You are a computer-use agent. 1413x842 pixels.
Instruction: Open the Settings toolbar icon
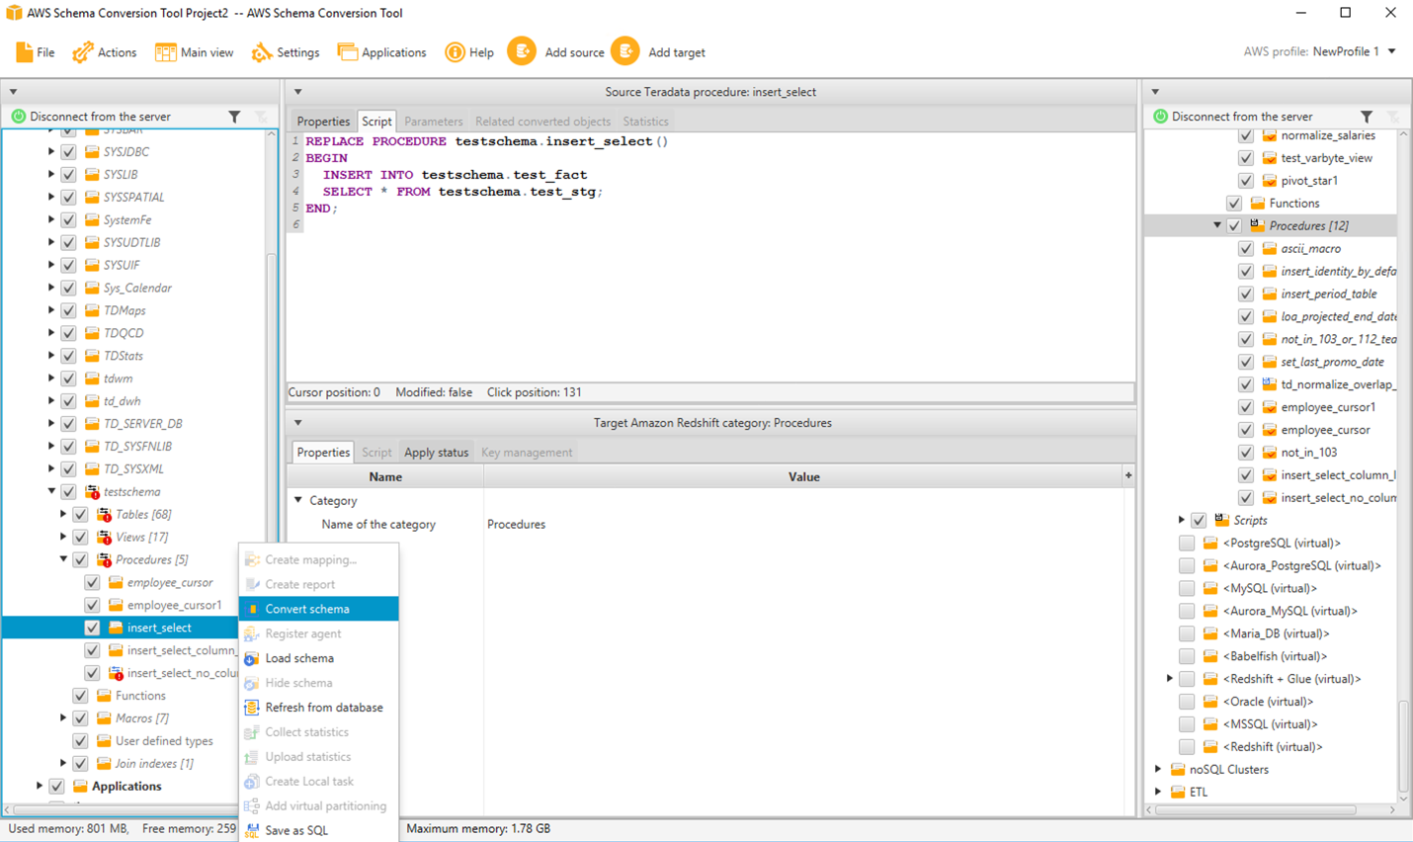tap(262, 52)
